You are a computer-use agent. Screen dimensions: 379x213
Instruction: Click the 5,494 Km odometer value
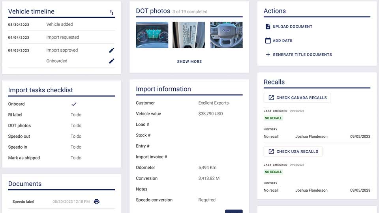pos(207,168)
